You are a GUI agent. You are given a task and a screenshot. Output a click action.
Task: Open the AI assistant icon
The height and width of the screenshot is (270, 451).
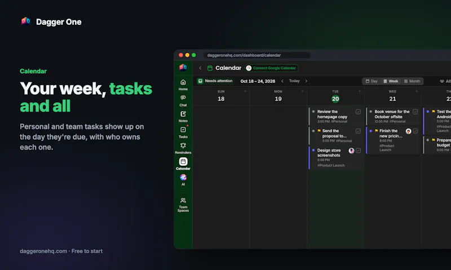[x=183, y=180]
